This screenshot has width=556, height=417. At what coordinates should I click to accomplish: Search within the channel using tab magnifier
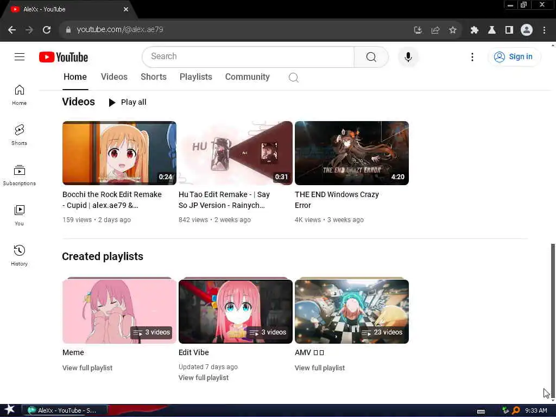(293, 77)
